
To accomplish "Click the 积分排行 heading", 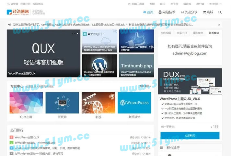I will pyautogui.click(x=173, y=148).
